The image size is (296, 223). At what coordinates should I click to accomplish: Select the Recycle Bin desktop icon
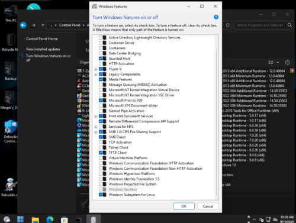pyautogui.click(x=10, y=43)
